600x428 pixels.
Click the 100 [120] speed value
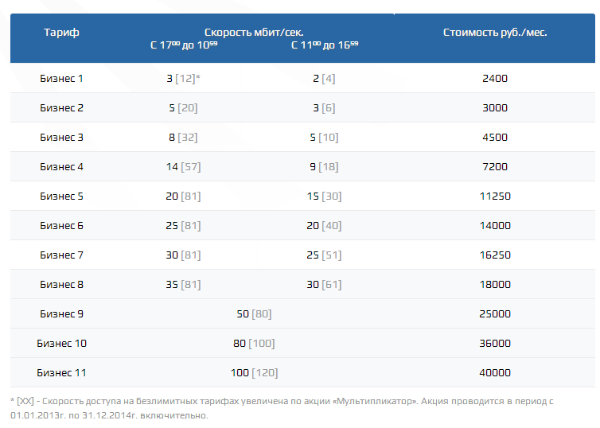point(254,372)
